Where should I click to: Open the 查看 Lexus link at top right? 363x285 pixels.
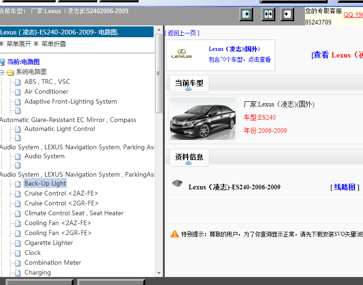pos(337,55)
